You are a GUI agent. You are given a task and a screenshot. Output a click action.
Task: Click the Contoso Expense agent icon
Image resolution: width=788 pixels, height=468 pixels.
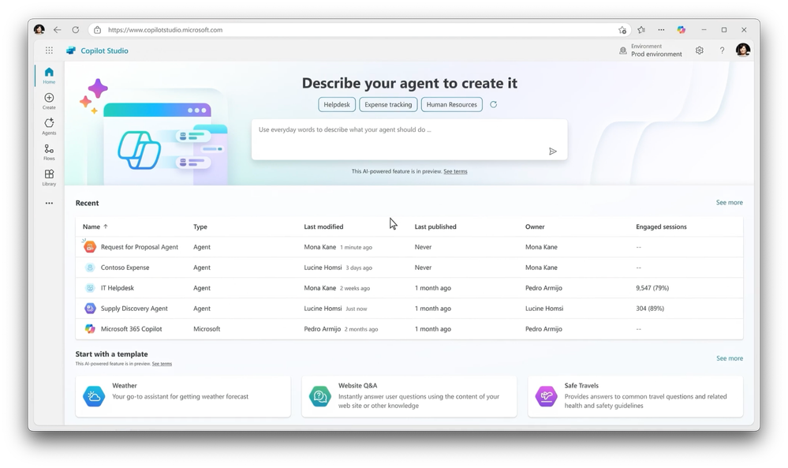click(x=90, y=268)
